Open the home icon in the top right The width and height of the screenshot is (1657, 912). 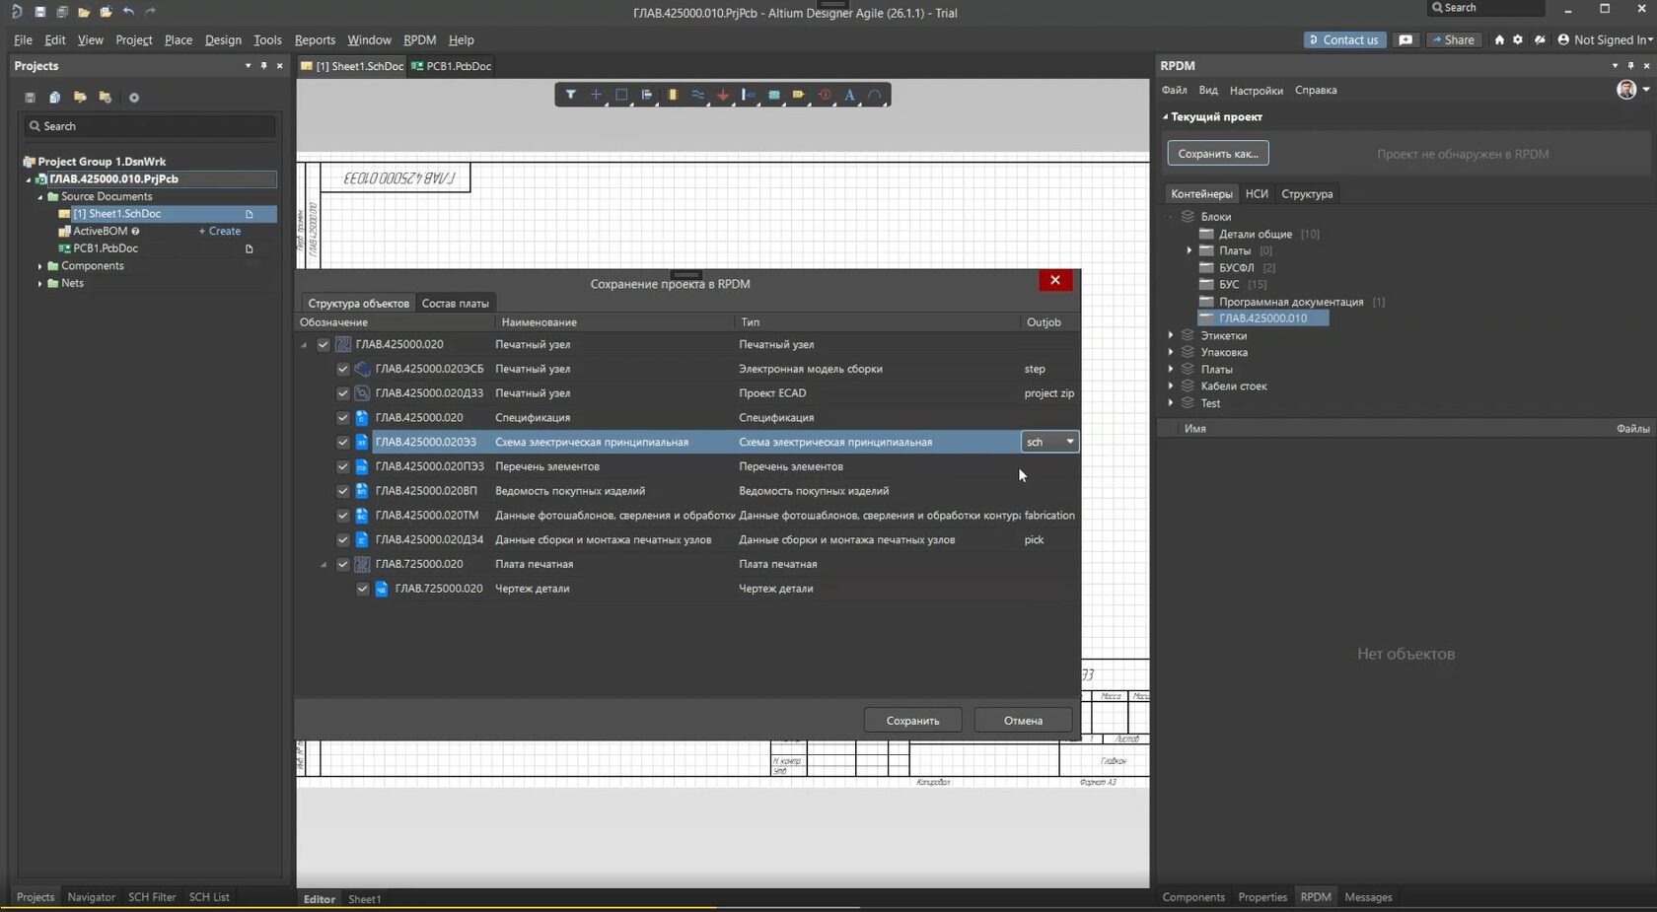1499,39
